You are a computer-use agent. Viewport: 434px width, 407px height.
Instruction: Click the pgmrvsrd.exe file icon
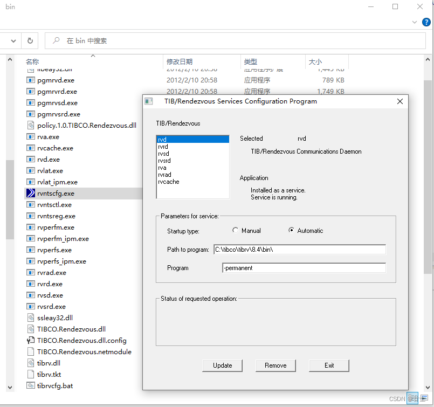click(30, 114)
